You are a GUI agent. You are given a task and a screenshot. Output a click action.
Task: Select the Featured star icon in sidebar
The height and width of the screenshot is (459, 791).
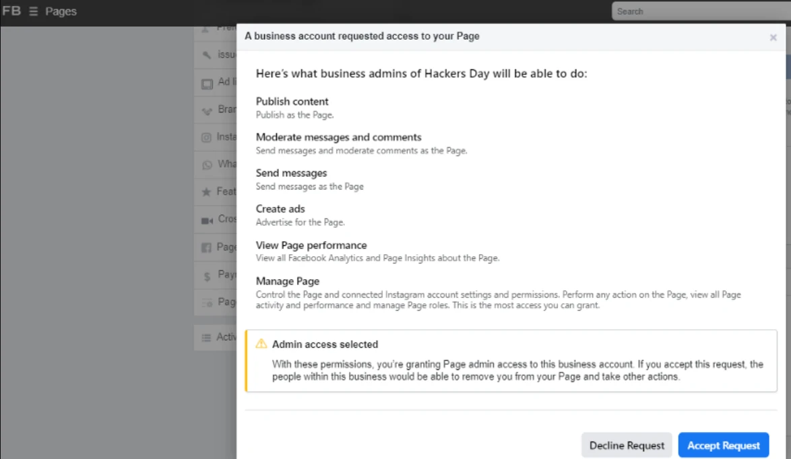tap(207, 192)
